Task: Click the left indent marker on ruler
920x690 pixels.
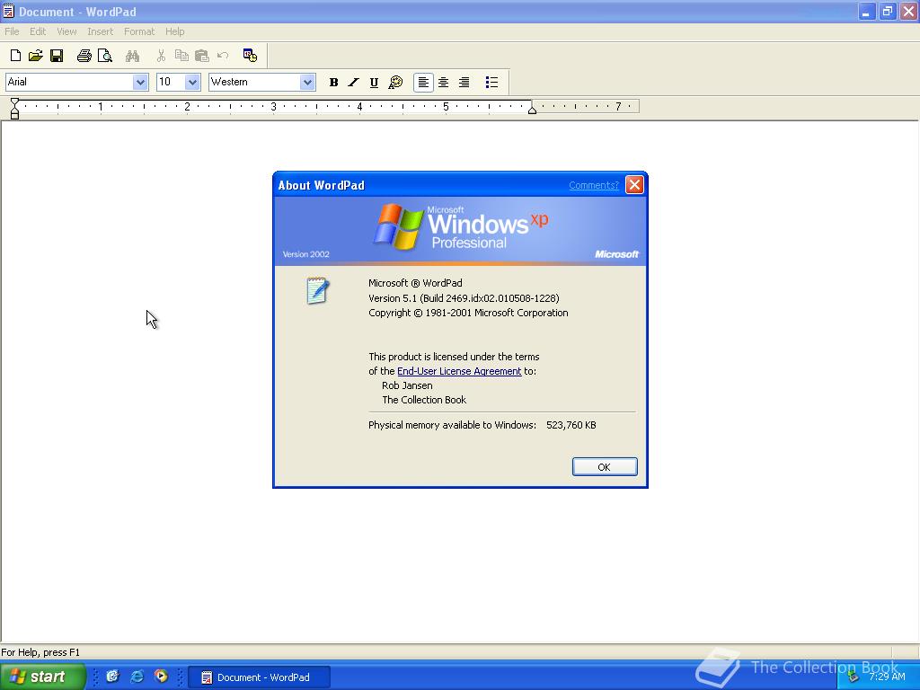Action: click(x=14, y=109)
